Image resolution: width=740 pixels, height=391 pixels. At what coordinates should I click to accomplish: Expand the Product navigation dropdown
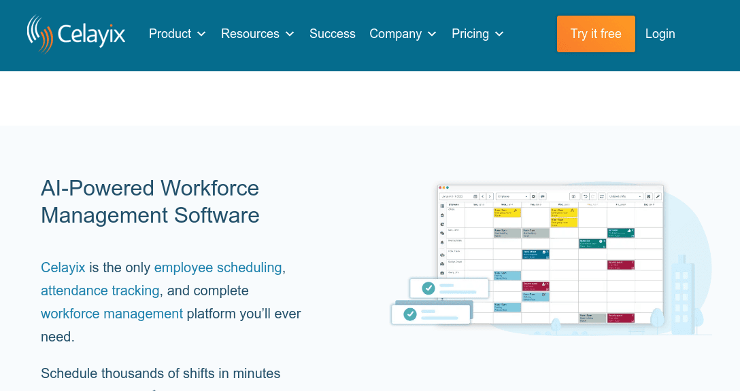tap(176, 33)
